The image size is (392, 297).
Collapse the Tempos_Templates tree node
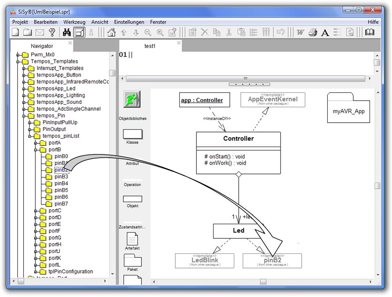(18, 62)
